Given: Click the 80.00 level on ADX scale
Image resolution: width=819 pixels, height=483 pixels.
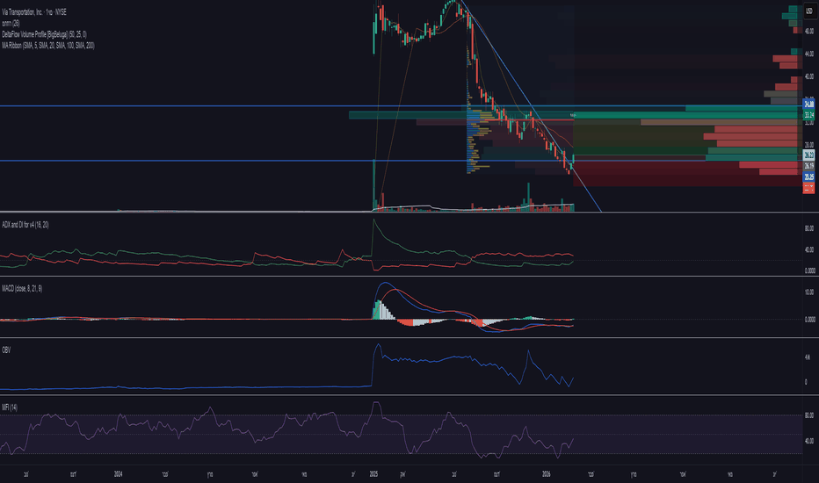Looking at the screenshot, I should point(809,228).
